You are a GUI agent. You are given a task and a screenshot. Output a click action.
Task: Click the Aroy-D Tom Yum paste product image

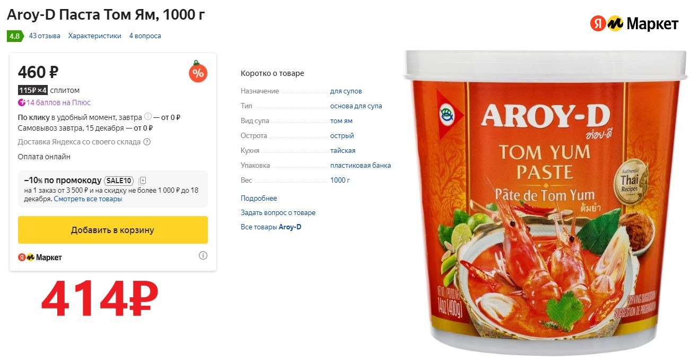[546, 202]
